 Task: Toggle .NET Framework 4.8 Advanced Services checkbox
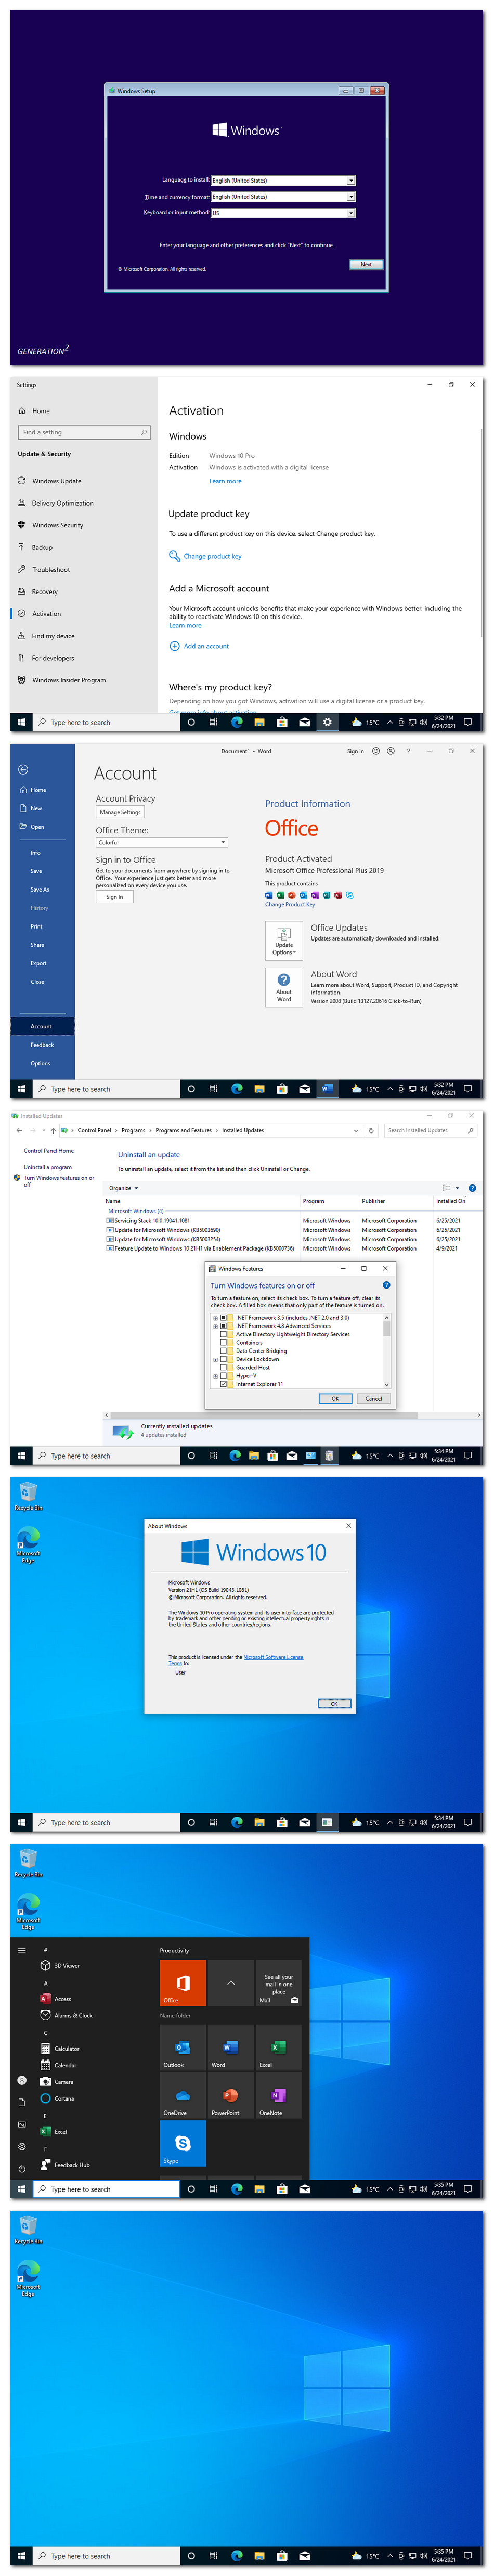point(223,1326)
